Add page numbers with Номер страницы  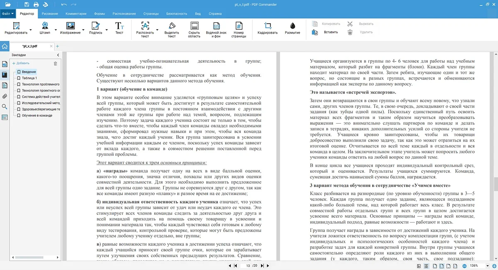tap(239, 26)
